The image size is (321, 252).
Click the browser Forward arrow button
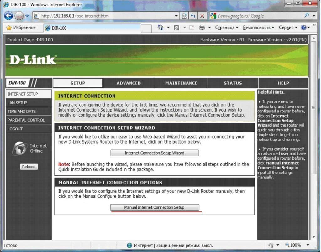(x=19, y=16)
